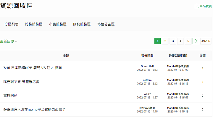213x117 pixels.
Task: Click the 主題 column header
Action: pyautogui.click(x=66, y=56)
